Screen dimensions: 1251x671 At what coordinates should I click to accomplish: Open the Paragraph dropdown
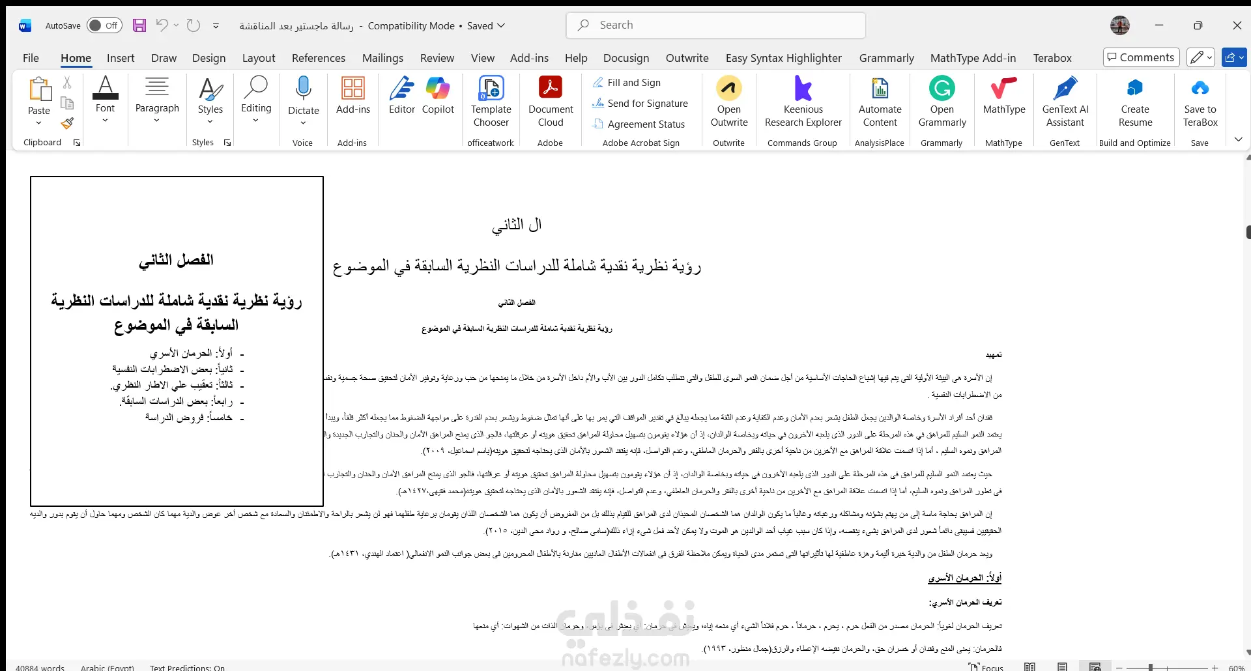click(x=157, y=121)
